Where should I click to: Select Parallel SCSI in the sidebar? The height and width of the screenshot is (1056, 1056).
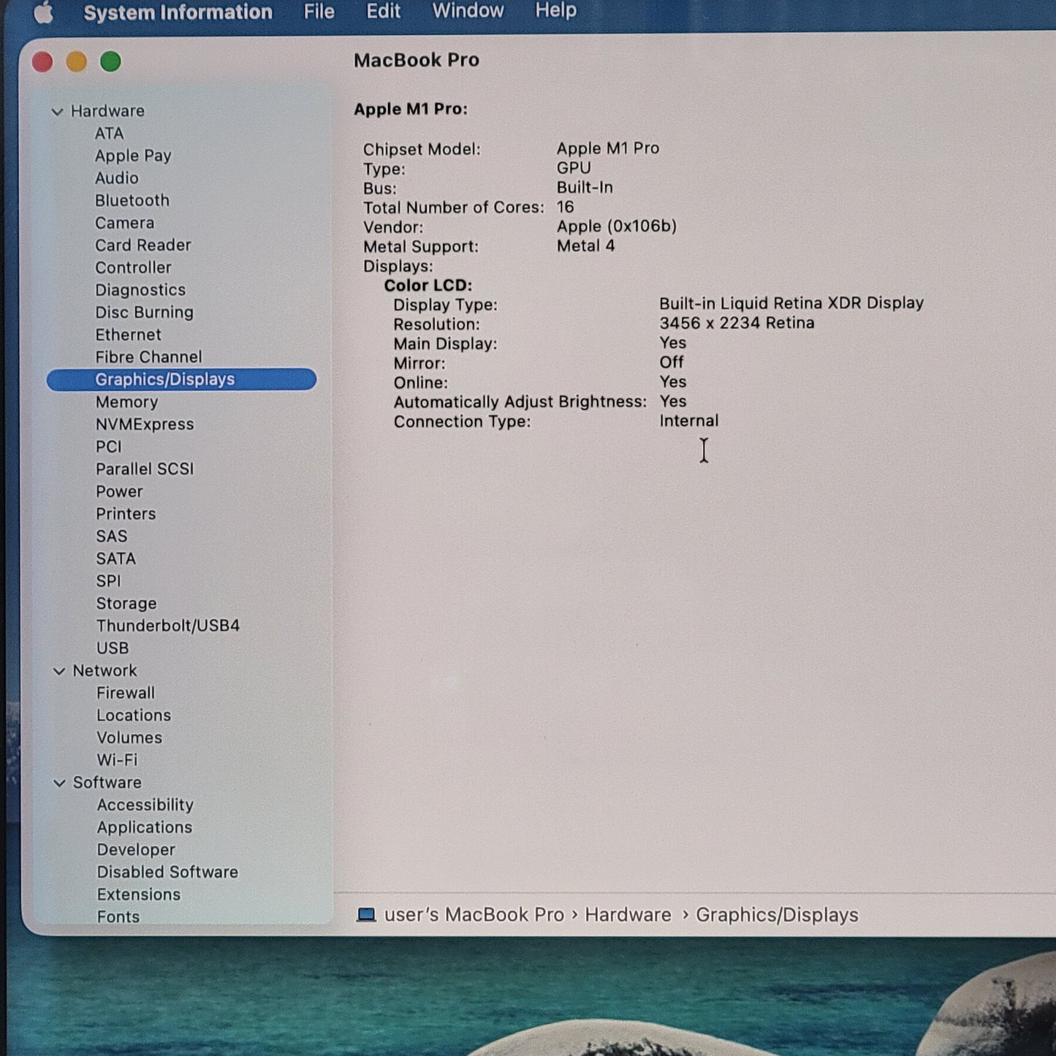click(145, 469)
